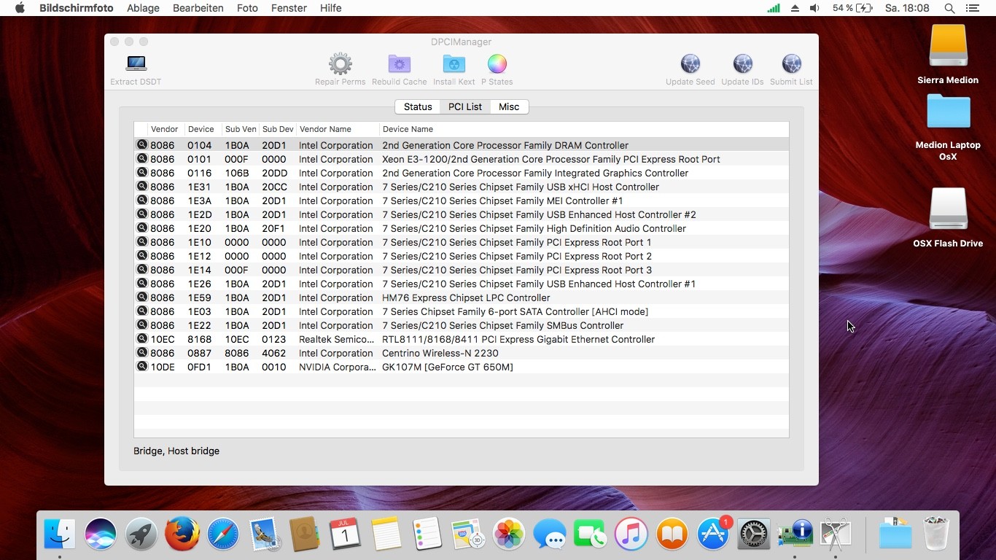996x560 pixels.
Task: Open the Apple menu
Action: tap(20, 8)
